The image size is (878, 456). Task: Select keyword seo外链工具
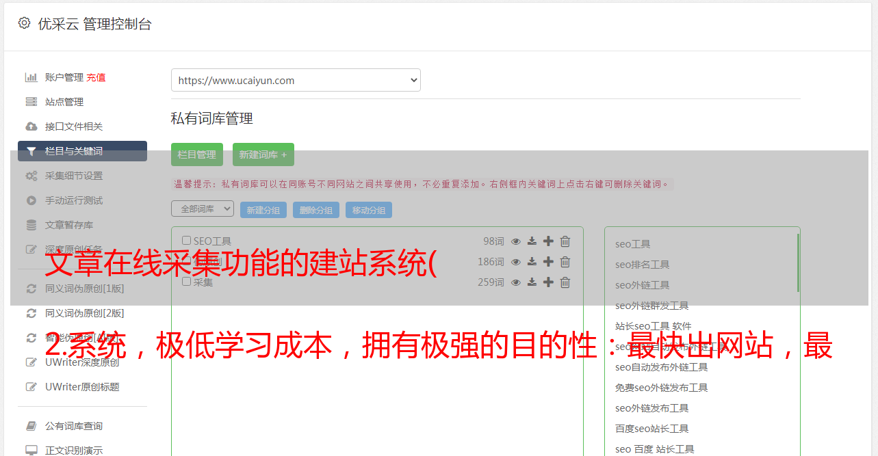(643, 285)
